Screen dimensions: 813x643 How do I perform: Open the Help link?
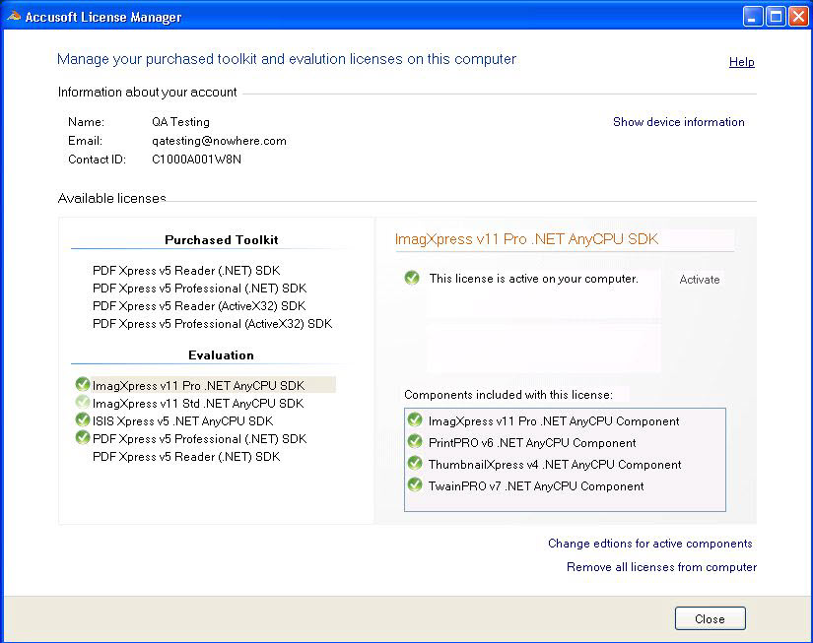741,62
